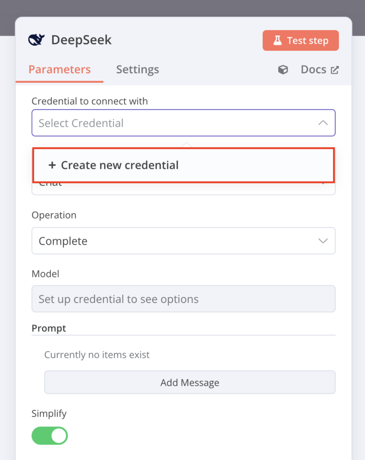
Task: Click the DeepSeek whale logo icon
Action: point(36,39)
